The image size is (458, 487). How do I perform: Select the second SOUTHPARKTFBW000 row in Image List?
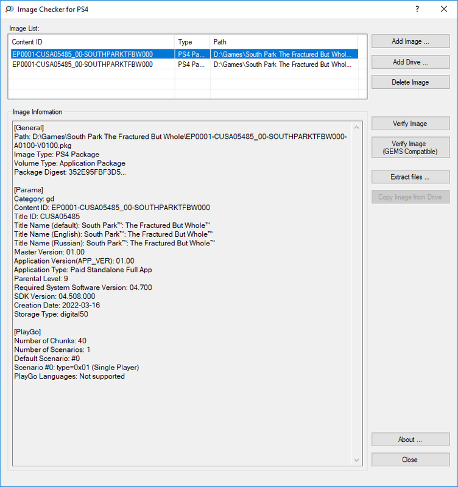pyautogui.click(x=82, y=65)
